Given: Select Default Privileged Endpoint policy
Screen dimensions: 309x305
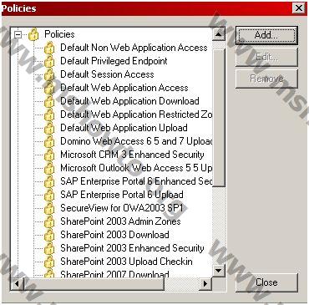Looking at the screenshot, I should coord(114,61).
